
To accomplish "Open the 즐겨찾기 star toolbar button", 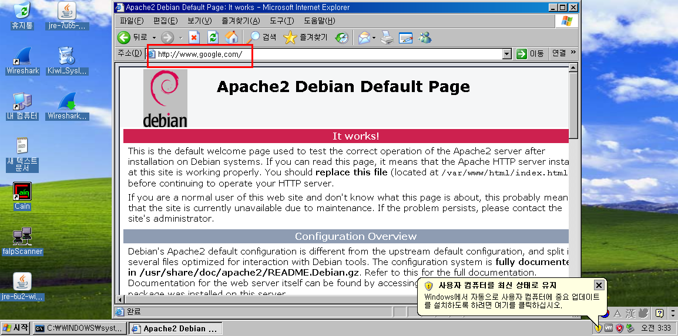I will (306, 38).
